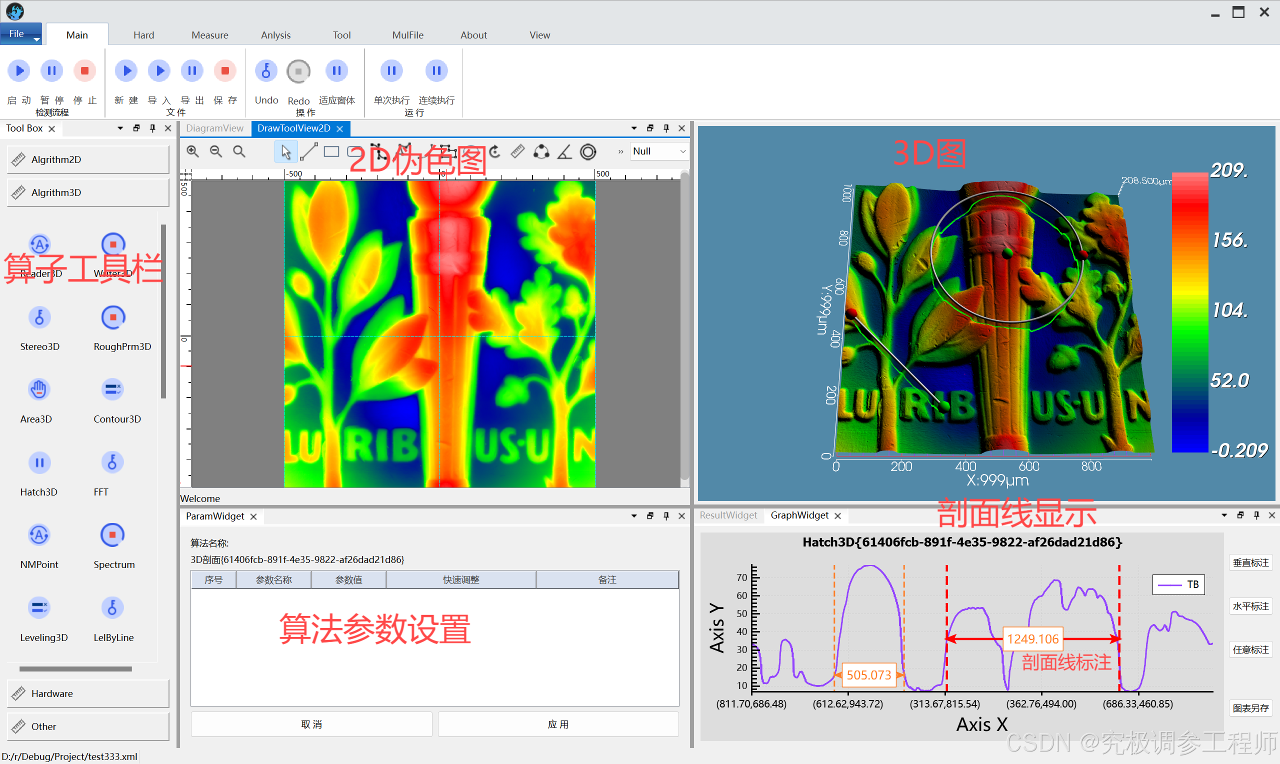The width and height of the screenshot is (1280, 764).
Task: Click the 垂直标注 button
Action: [x=1250, y=562]
